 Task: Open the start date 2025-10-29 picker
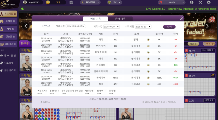pos(111,27)
